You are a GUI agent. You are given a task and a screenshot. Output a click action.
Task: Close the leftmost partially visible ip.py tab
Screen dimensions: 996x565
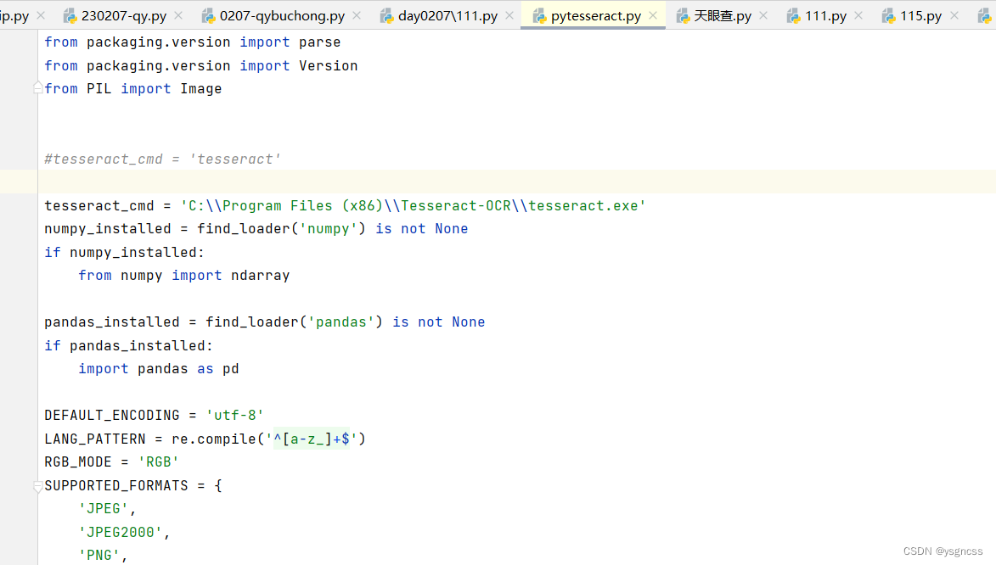pos(42,15)
